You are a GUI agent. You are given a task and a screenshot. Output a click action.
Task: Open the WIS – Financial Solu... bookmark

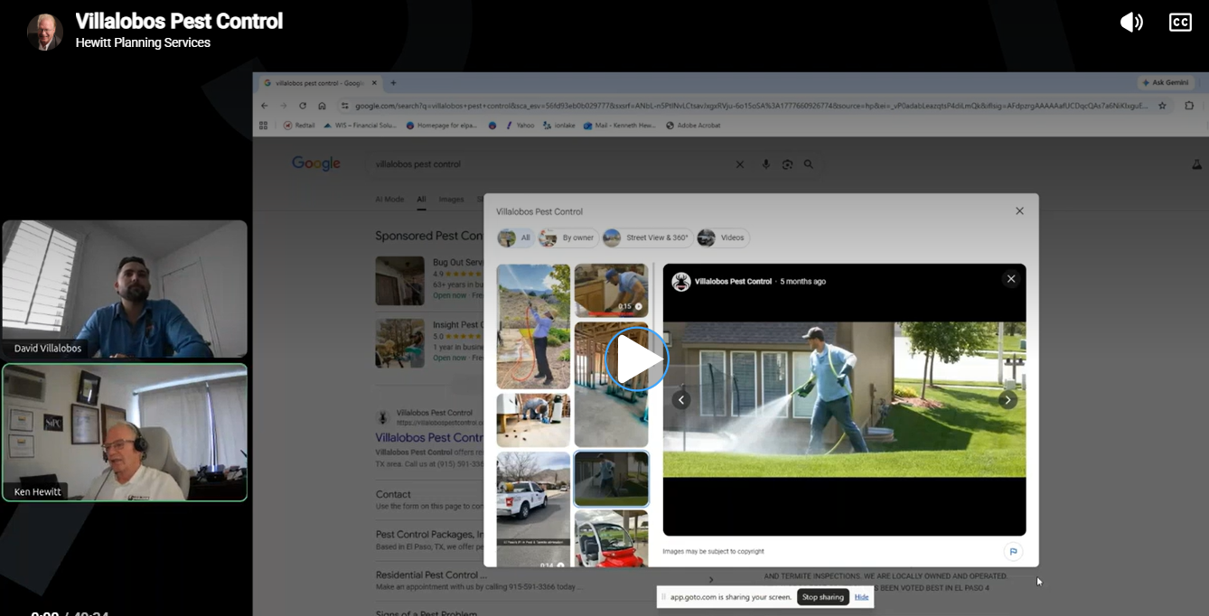[x=360, y=126]
